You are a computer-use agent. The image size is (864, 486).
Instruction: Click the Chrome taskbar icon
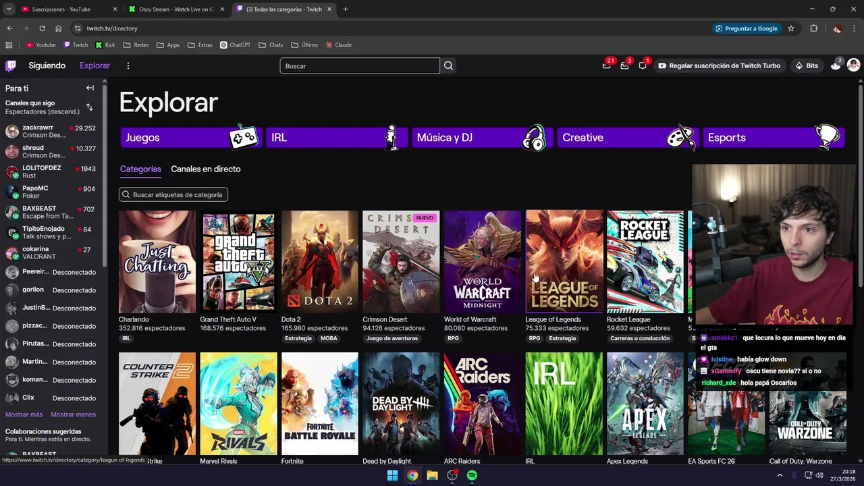click(412, 475)
